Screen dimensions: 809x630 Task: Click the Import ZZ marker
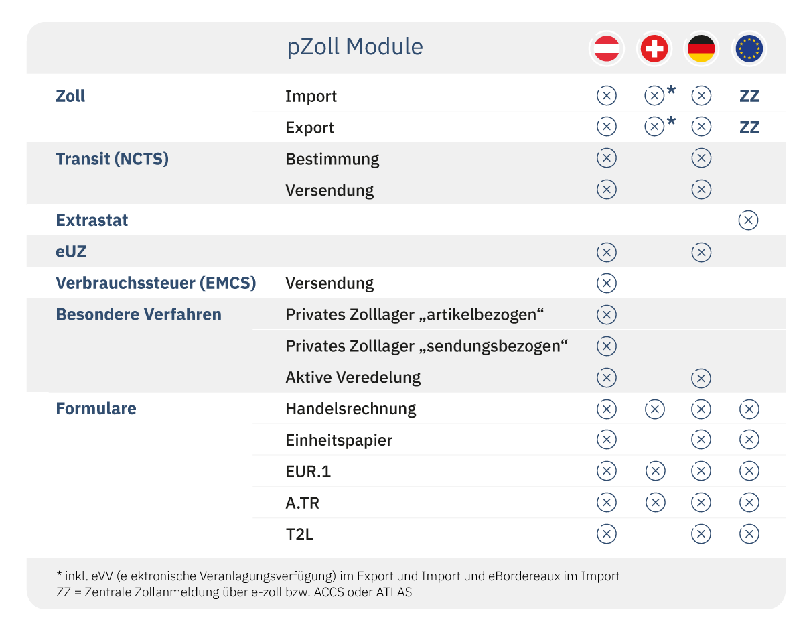coord(749,97)
